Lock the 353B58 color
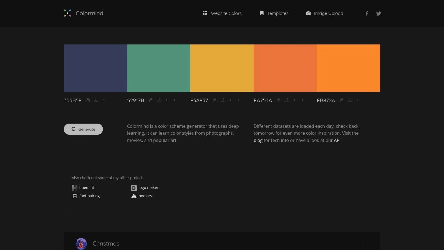 88,100
